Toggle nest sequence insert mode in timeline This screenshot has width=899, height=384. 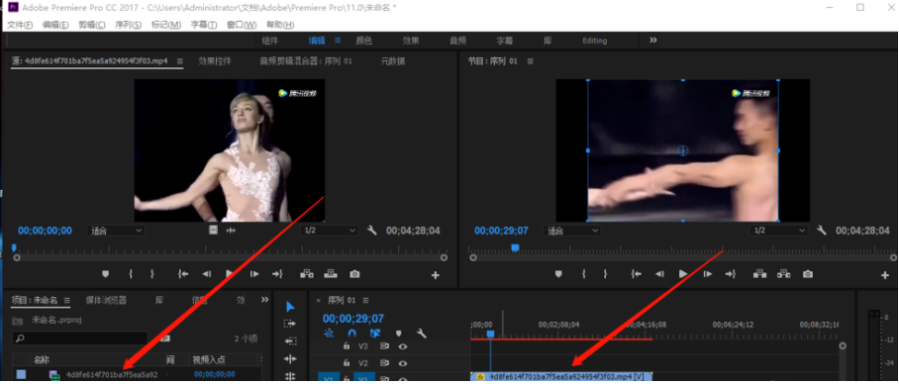point(329,333)
